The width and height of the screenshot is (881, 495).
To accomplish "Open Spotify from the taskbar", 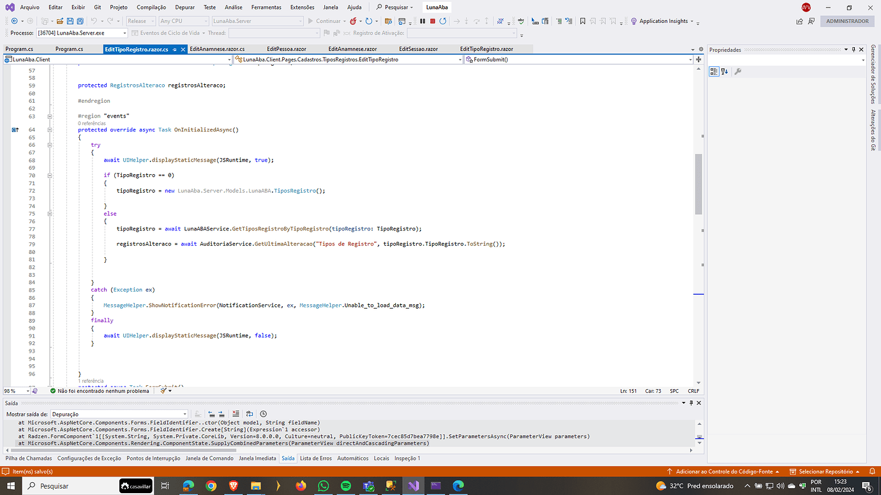I will click(345, 486).
